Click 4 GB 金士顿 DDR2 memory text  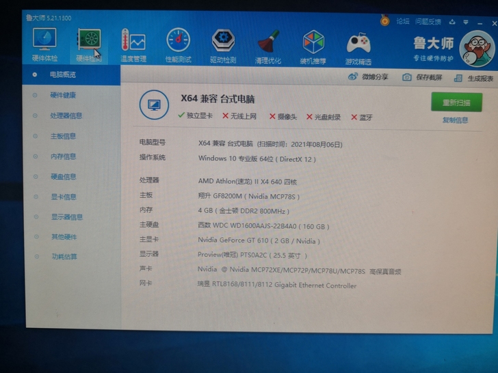click(x=244, y=211)
